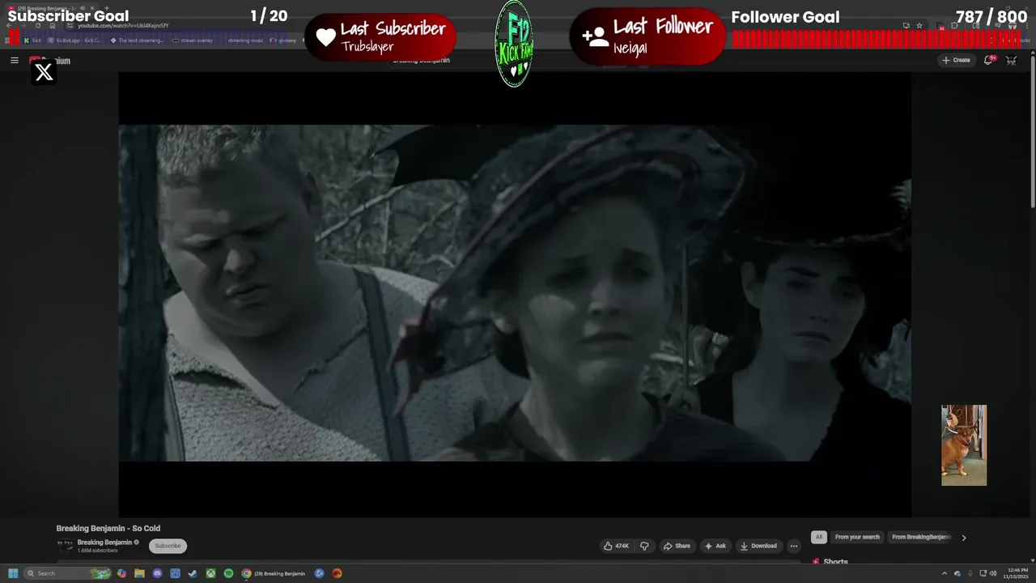Click the dog picture overlay thumbnail
Screen dimensions: 1036x583
[x=964, y=445]
